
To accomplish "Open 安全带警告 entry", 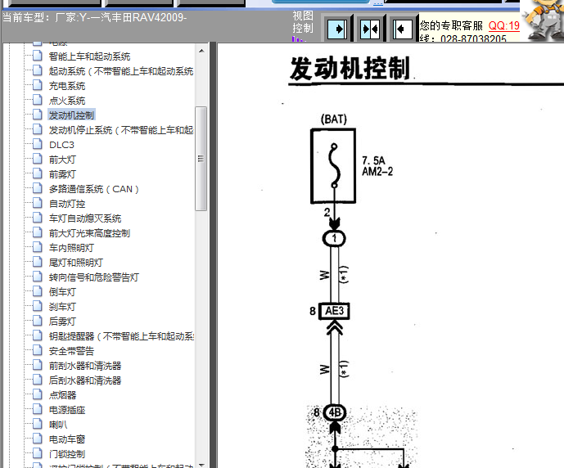I will (x=71, y=351).
